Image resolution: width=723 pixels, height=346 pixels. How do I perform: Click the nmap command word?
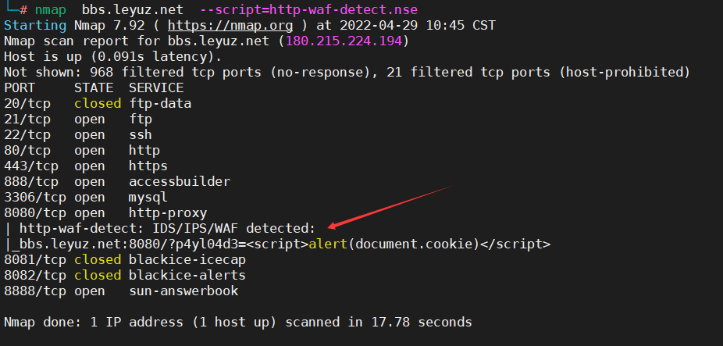click(50, 9)
